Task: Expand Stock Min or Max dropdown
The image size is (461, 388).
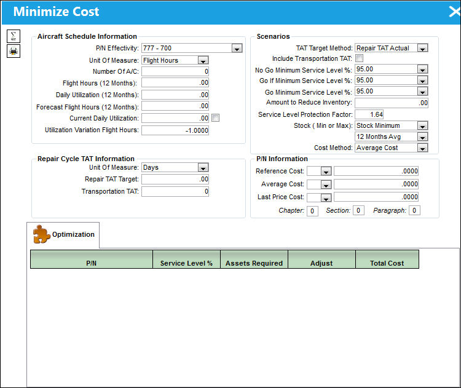Action: coord(422,126)
